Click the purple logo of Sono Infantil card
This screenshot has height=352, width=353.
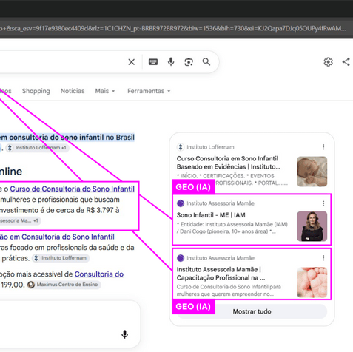pos(181,203)
